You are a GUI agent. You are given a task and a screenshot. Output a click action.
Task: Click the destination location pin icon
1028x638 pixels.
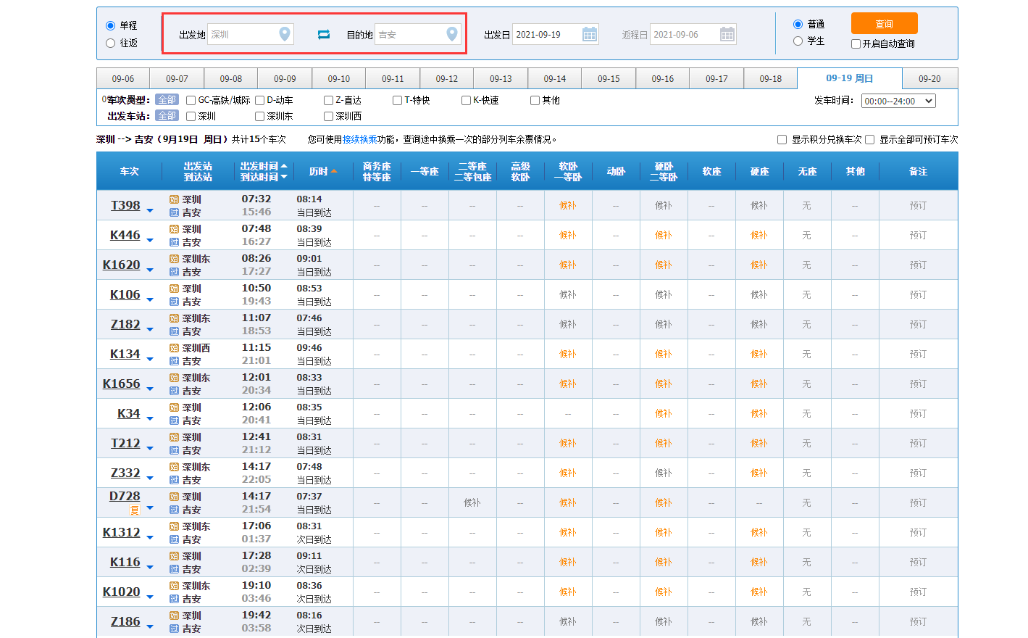[x=452, y=34]
